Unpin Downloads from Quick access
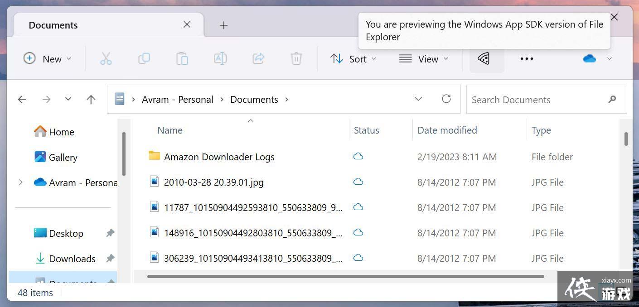The height and width of the screenshot is (307, 639). [110, 258]
